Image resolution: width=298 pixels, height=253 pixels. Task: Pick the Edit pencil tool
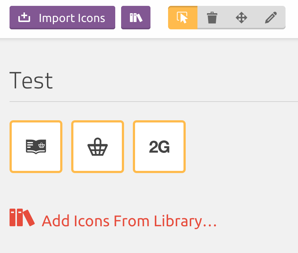point(271,18)
